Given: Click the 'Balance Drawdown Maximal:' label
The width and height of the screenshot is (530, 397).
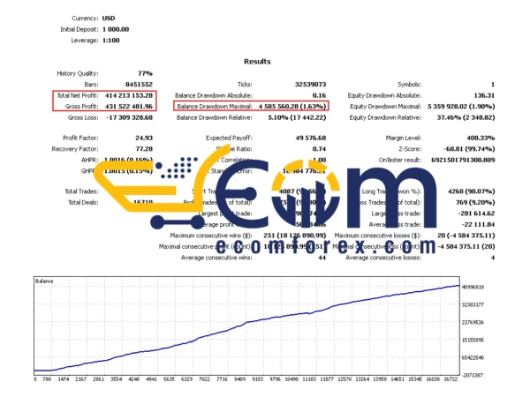Looking at the screenshot, I should coord(215,107).
